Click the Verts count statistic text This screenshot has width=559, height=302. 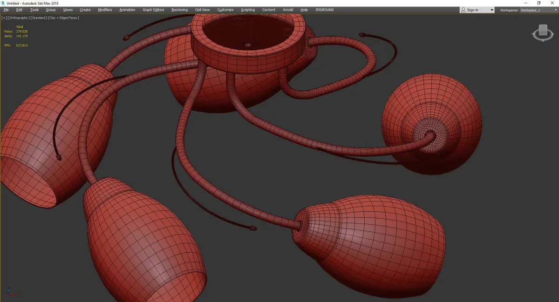tap(16, 36)
